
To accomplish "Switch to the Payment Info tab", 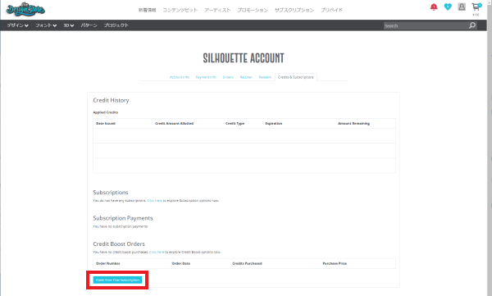I will [206, 77].
